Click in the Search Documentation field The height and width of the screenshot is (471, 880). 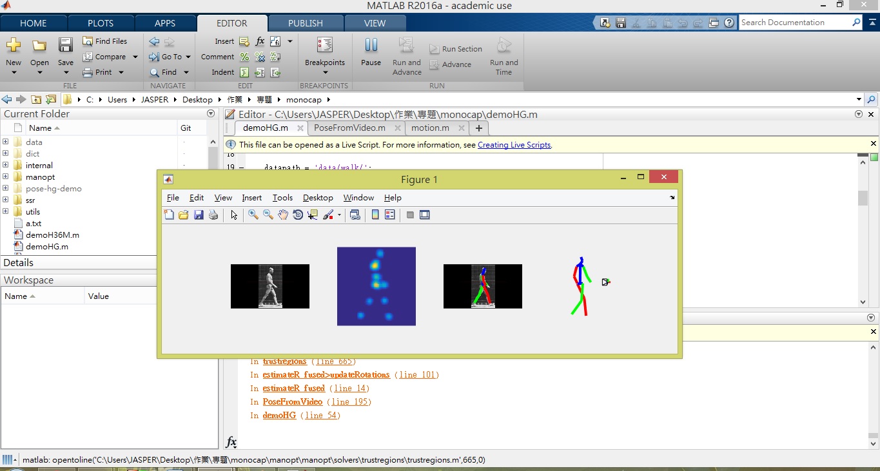[x=794, y=23]
